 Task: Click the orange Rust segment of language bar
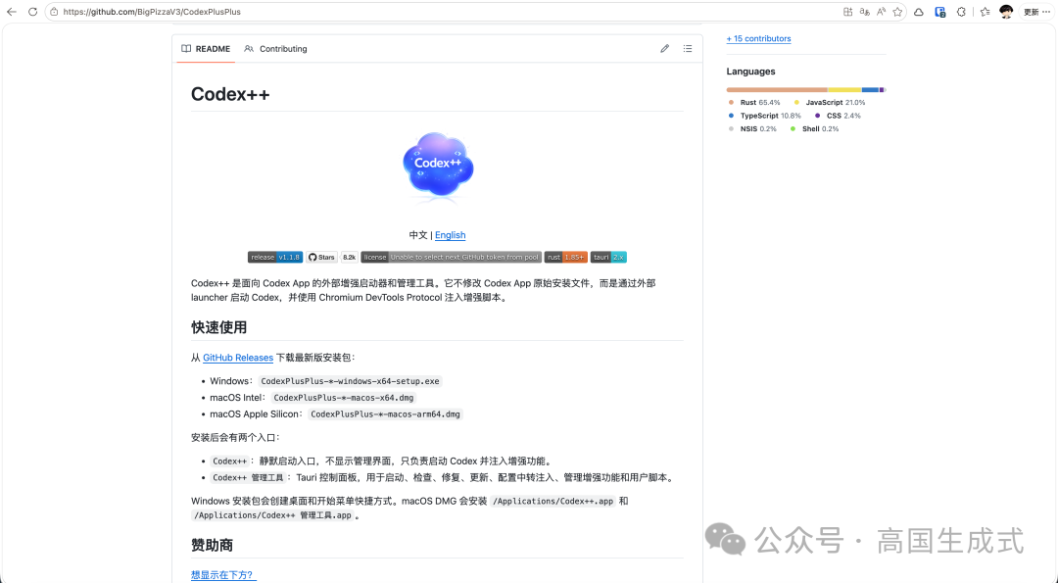click(777, 90)
